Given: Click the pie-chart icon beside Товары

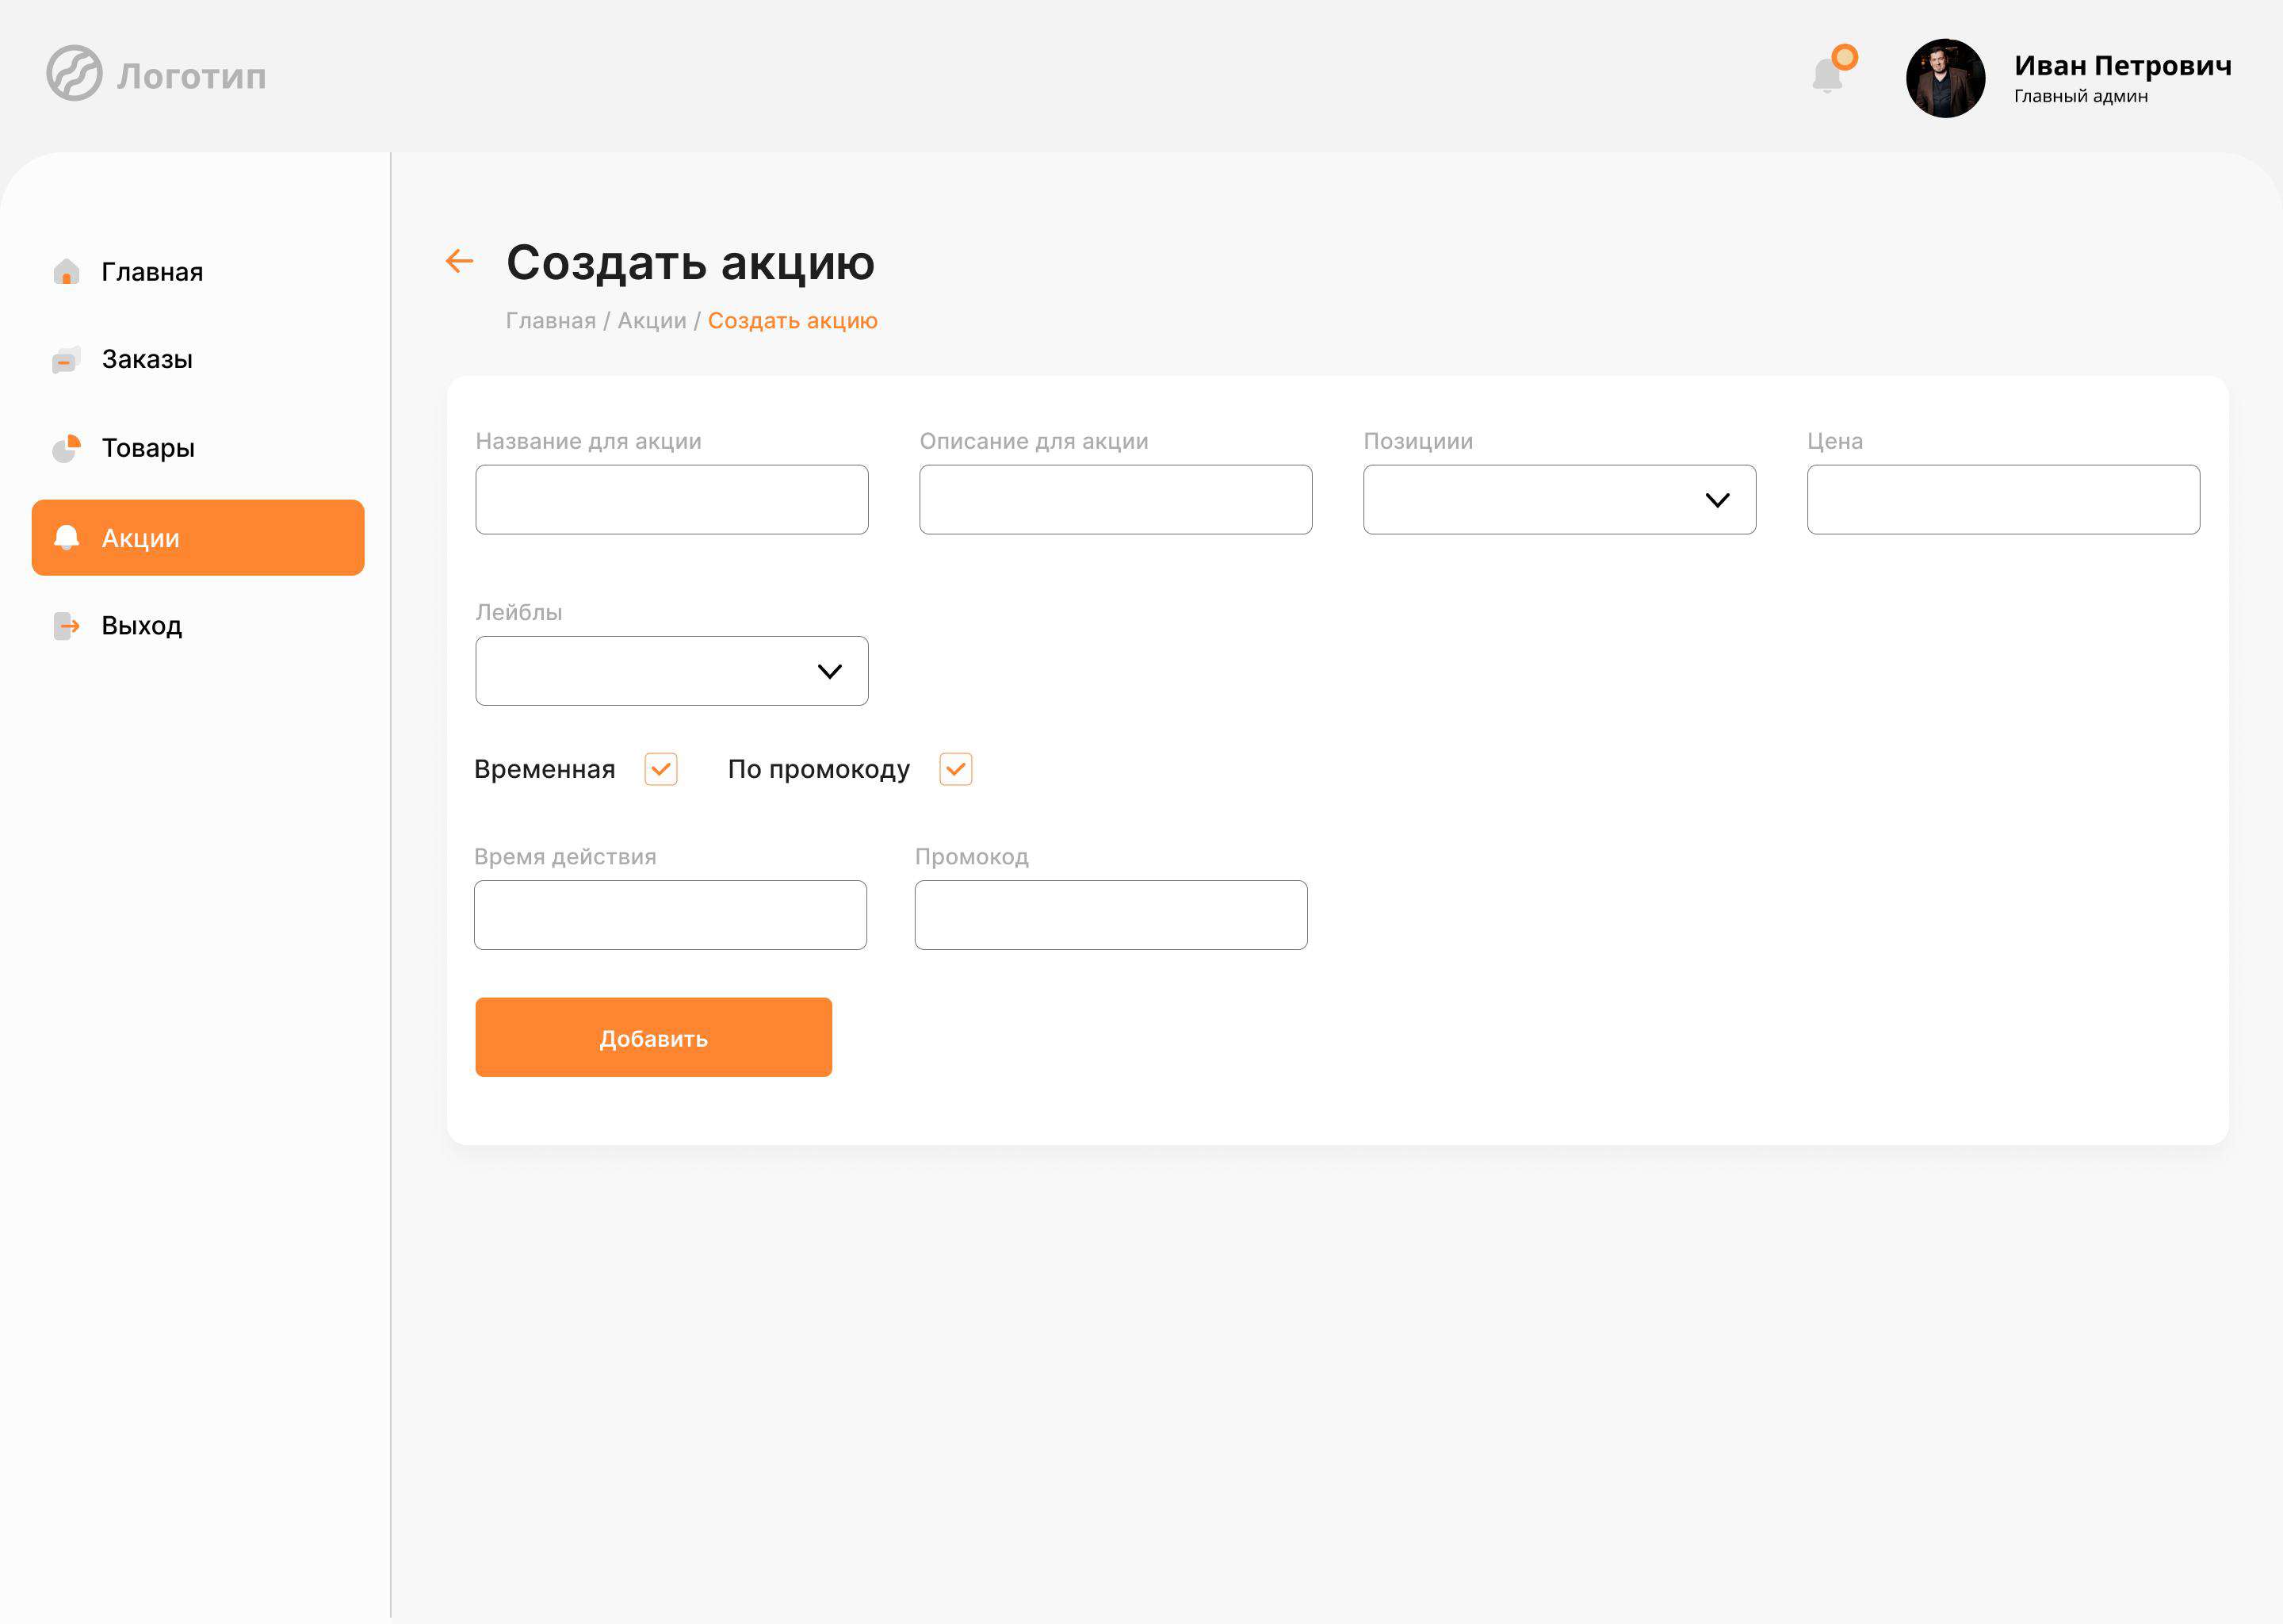Looking at the screenshot, I should point(66,448).
